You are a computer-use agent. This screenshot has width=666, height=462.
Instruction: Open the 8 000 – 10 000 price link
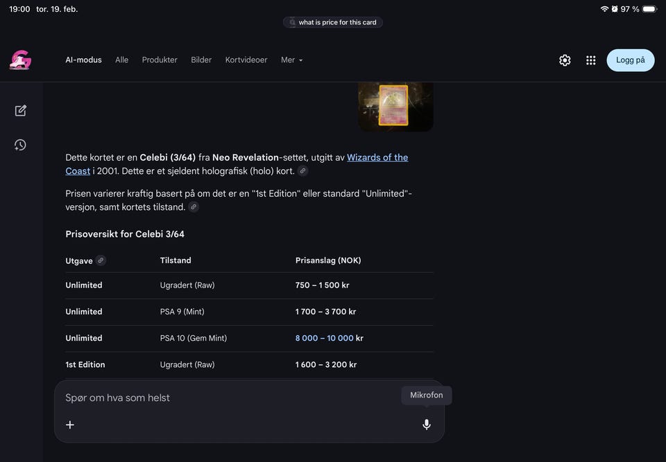pyautogui.click(x=324, y=338)
